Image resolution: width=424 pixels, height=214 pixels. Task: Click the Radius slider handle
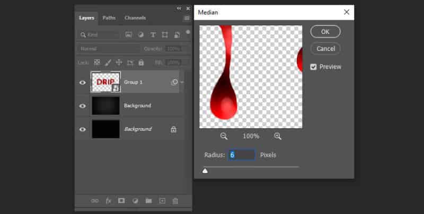[x=205, y=171]
